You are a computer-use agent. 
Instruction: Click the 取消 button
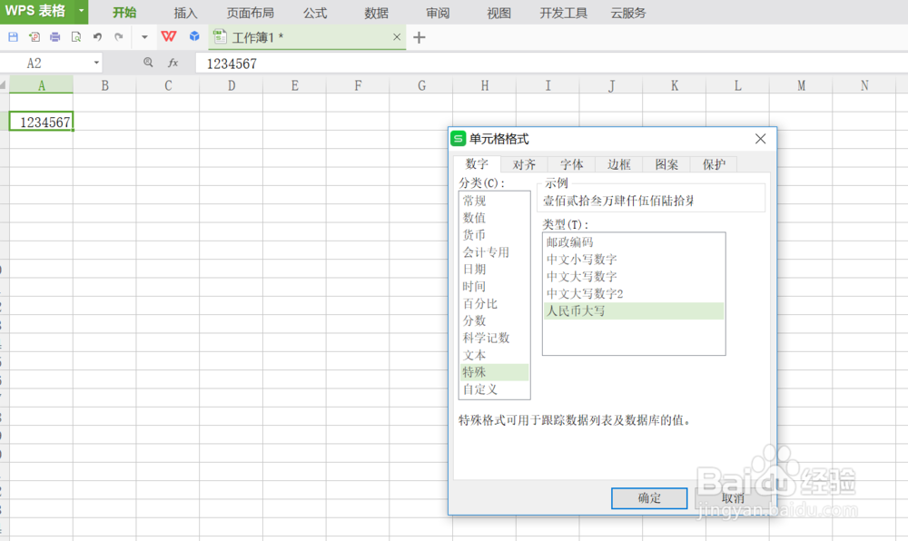(x=733, y=498)
